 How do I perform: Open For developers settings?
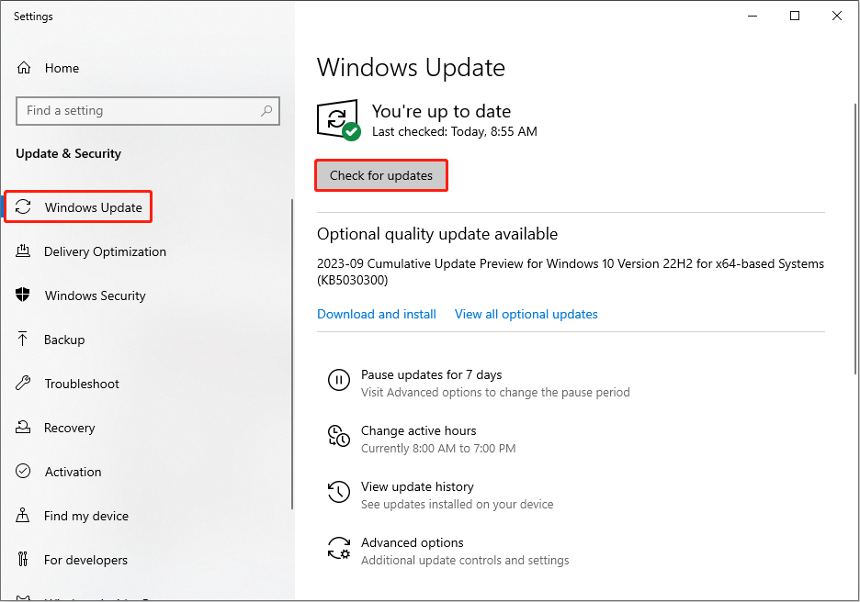point(85,560)
